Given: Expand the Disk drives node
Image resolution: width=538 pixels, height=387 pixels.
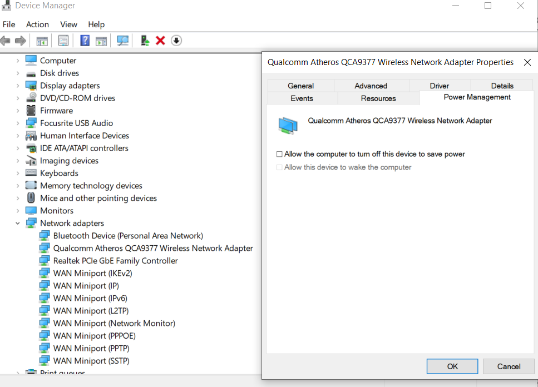Looking at the screenshot, I should coord(17,73).
